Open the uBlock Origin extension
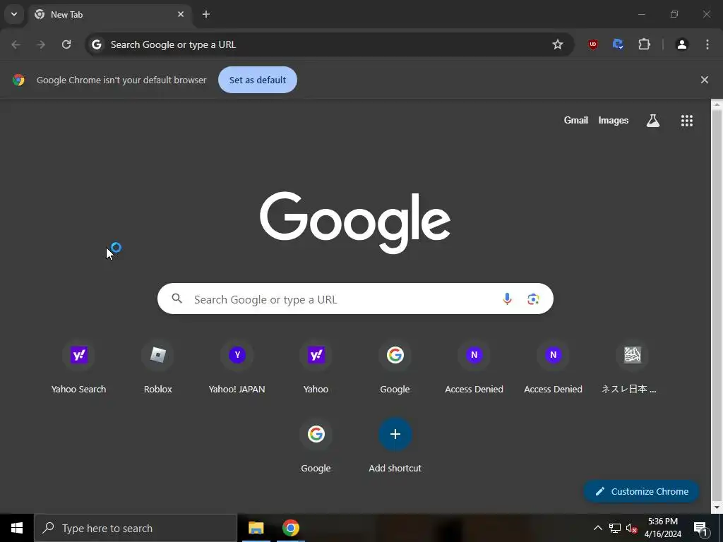The height and width of the screenshot is (542, 723). pyautogui.click(x=593, y=44)
